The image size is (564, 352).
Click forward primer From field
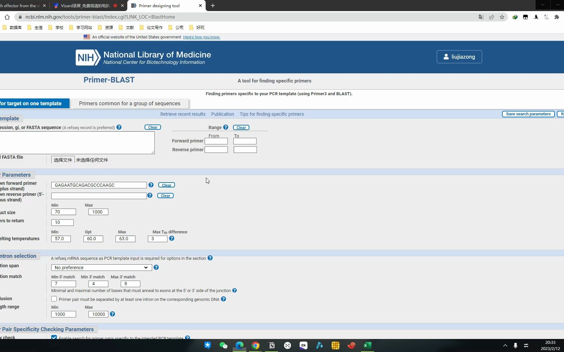(216, 141)
